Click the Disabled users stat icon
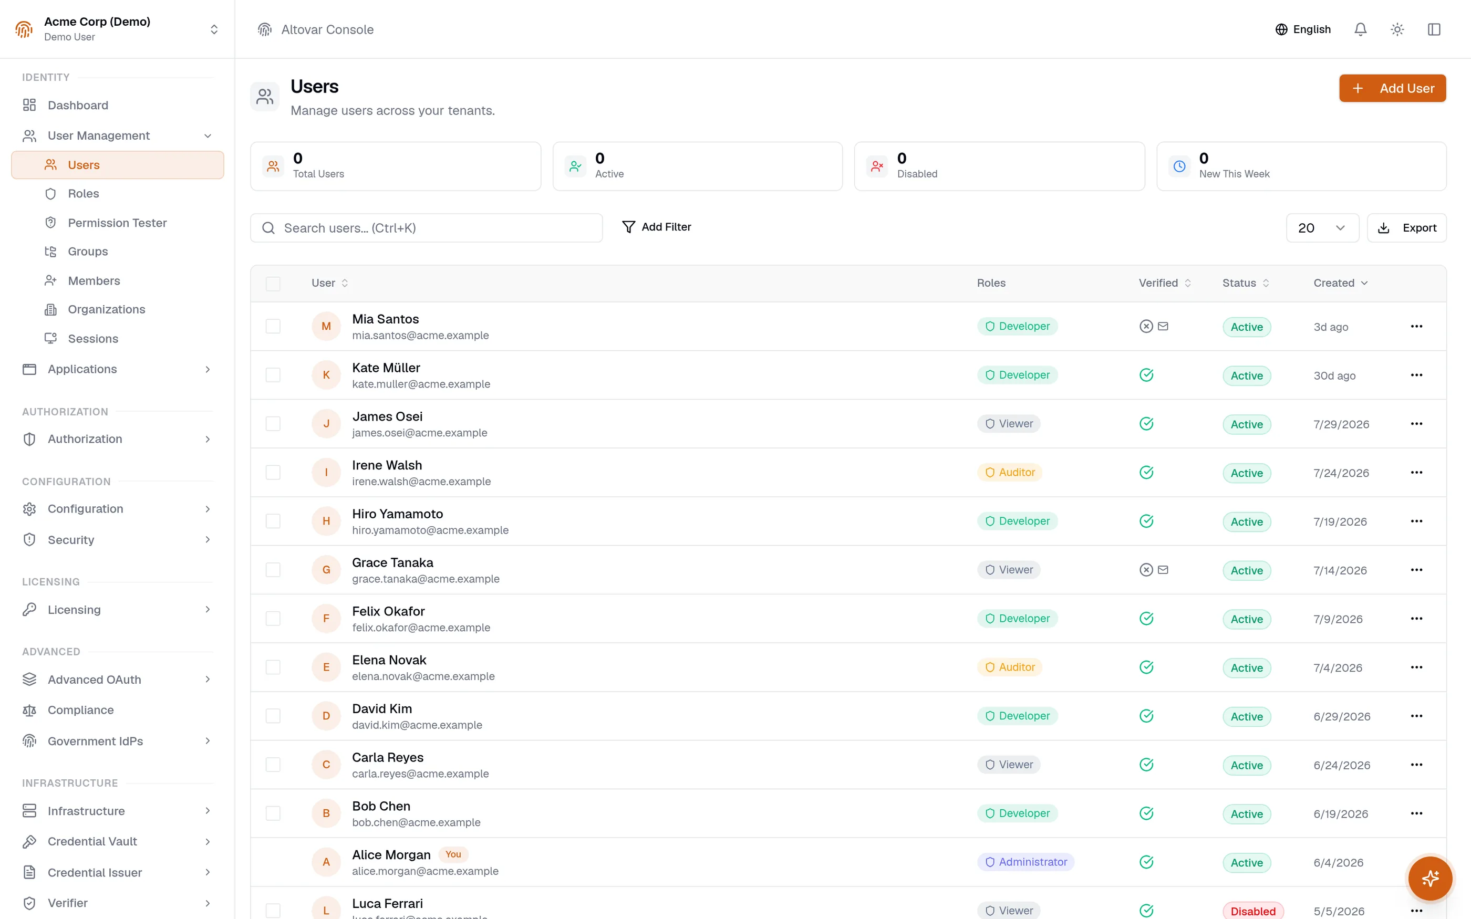Screen dimensions: 1471x919 point(877,166)
